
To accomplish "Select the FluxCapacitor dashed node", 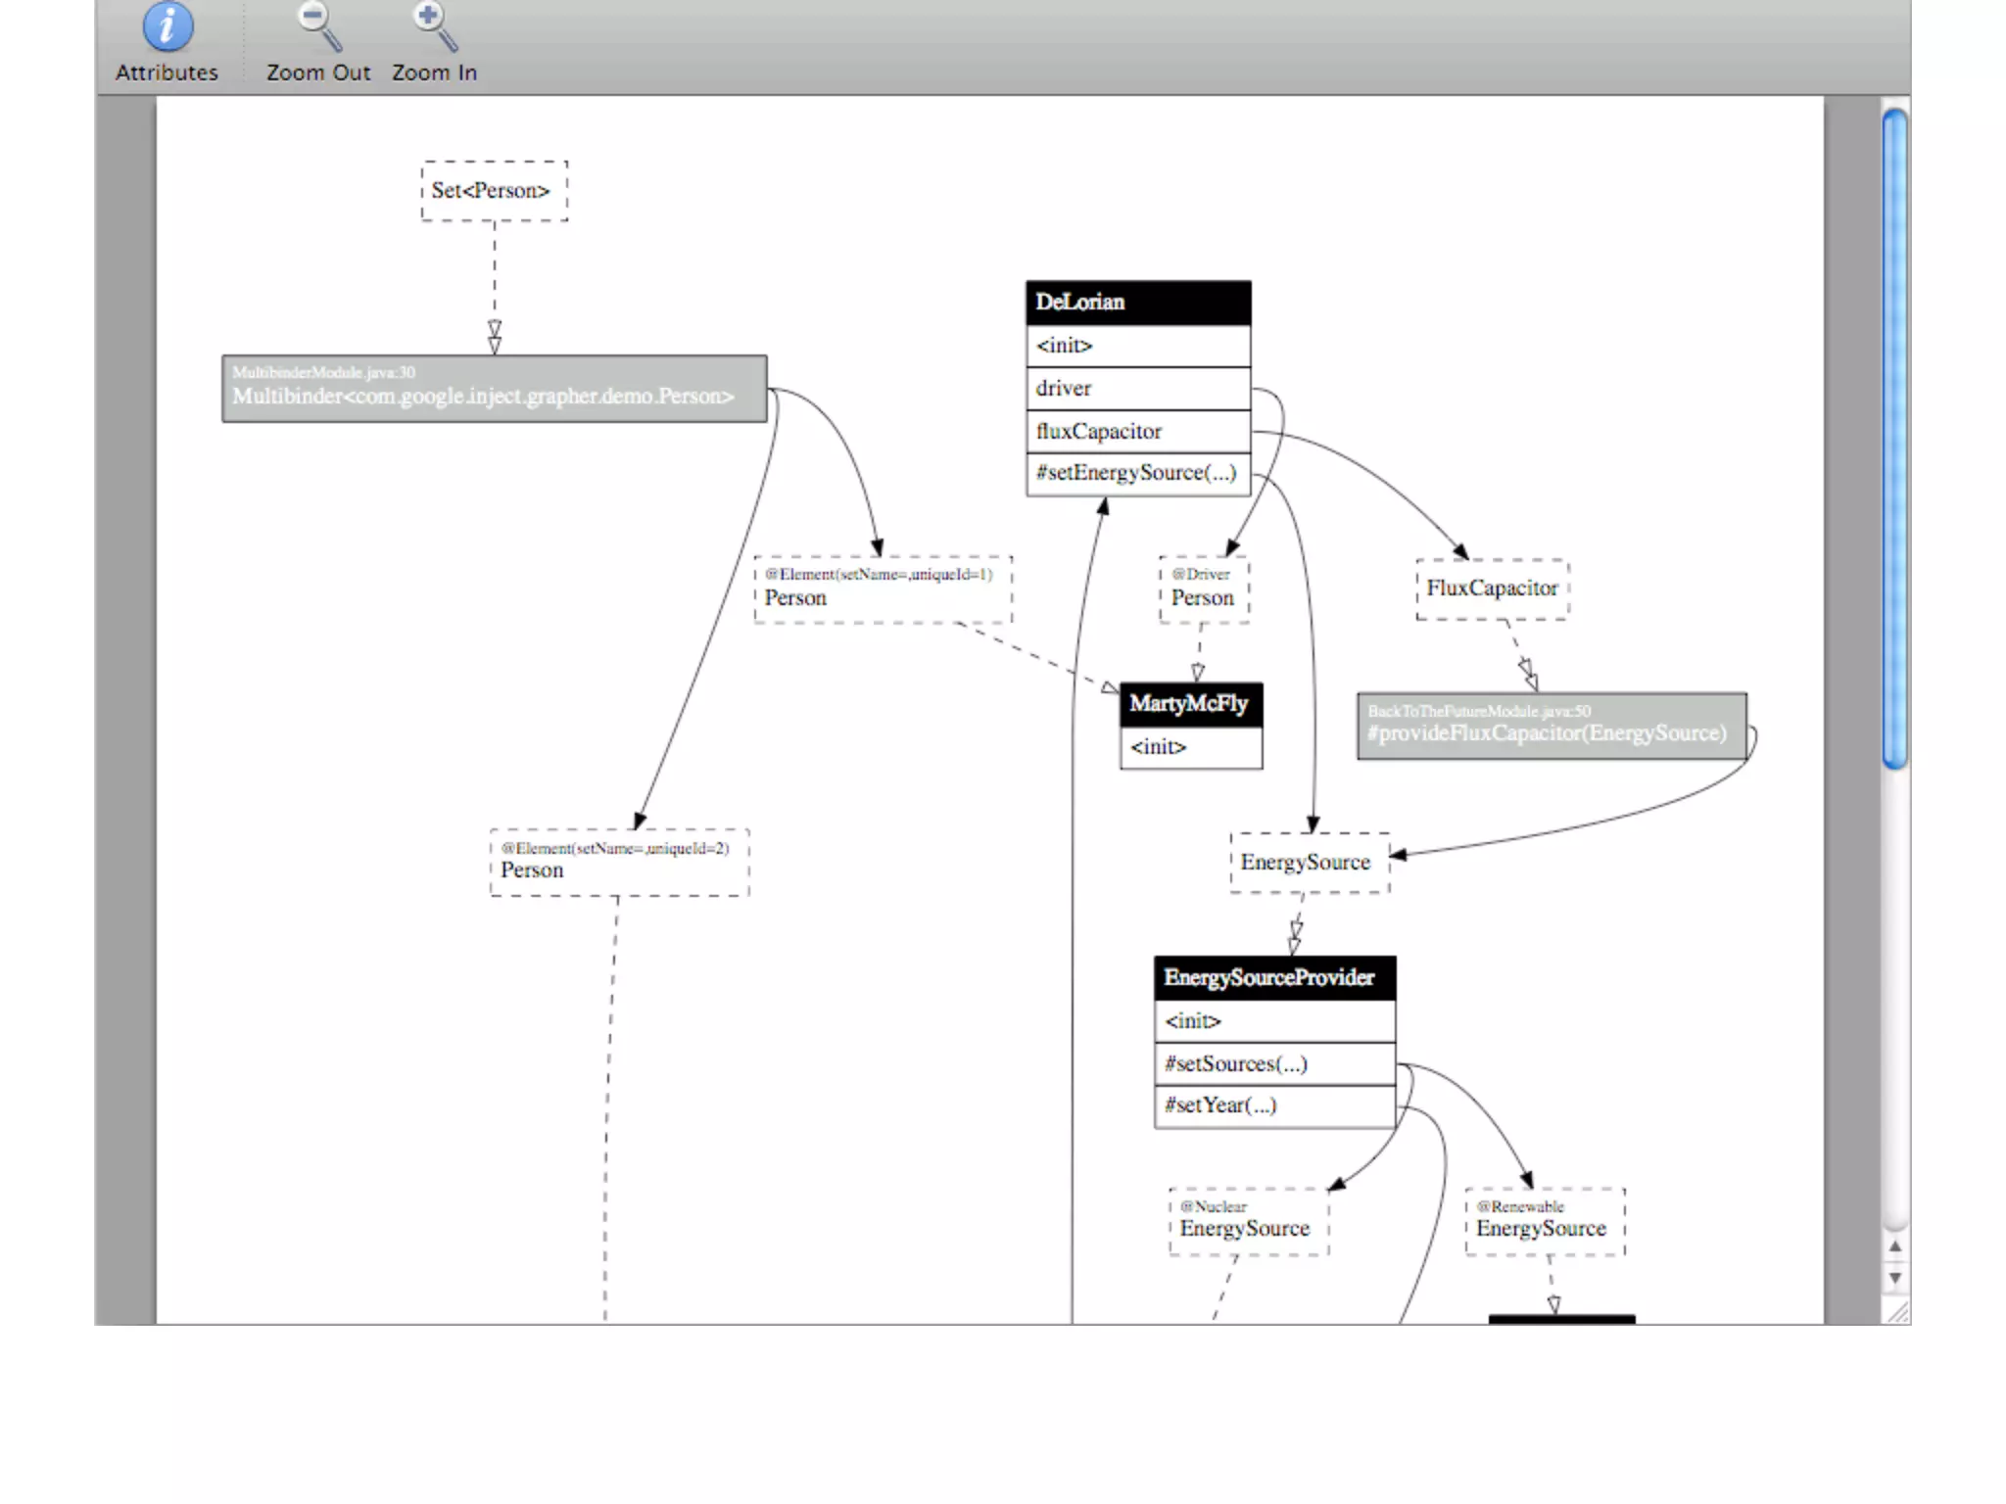I will [x=1492, y=588].
